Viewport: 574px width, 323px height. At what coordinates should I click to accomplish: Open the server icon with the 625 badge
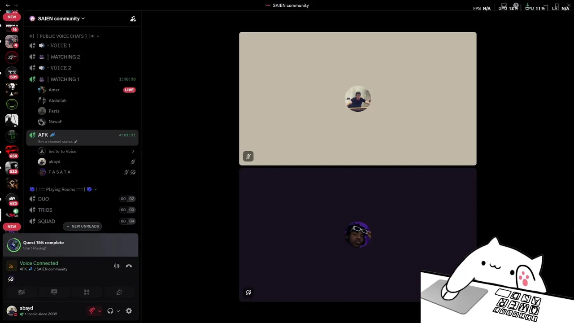[12, 200]
